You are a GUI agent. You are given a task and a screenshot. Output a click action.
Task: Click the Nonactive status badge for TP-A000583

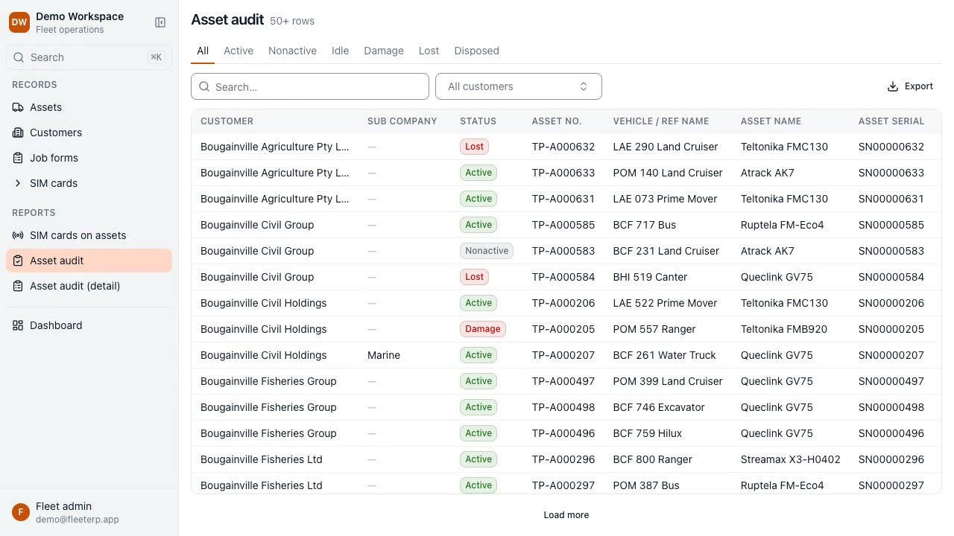point(487,251)
